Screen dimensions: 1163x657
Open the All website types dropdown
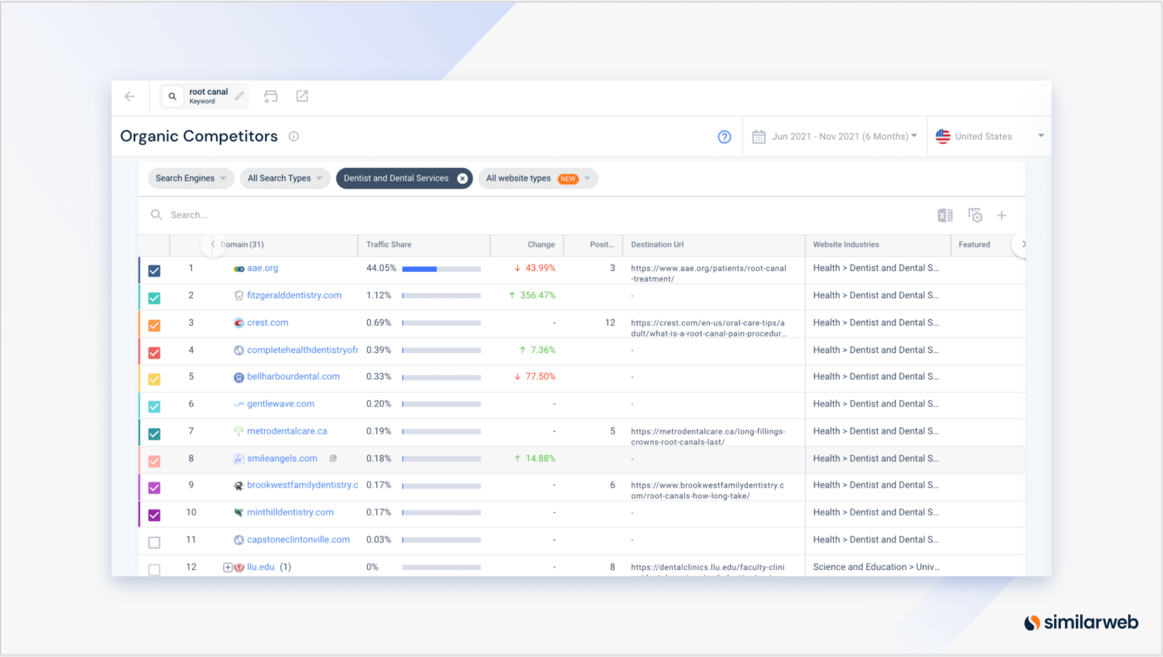click(538, 179)
